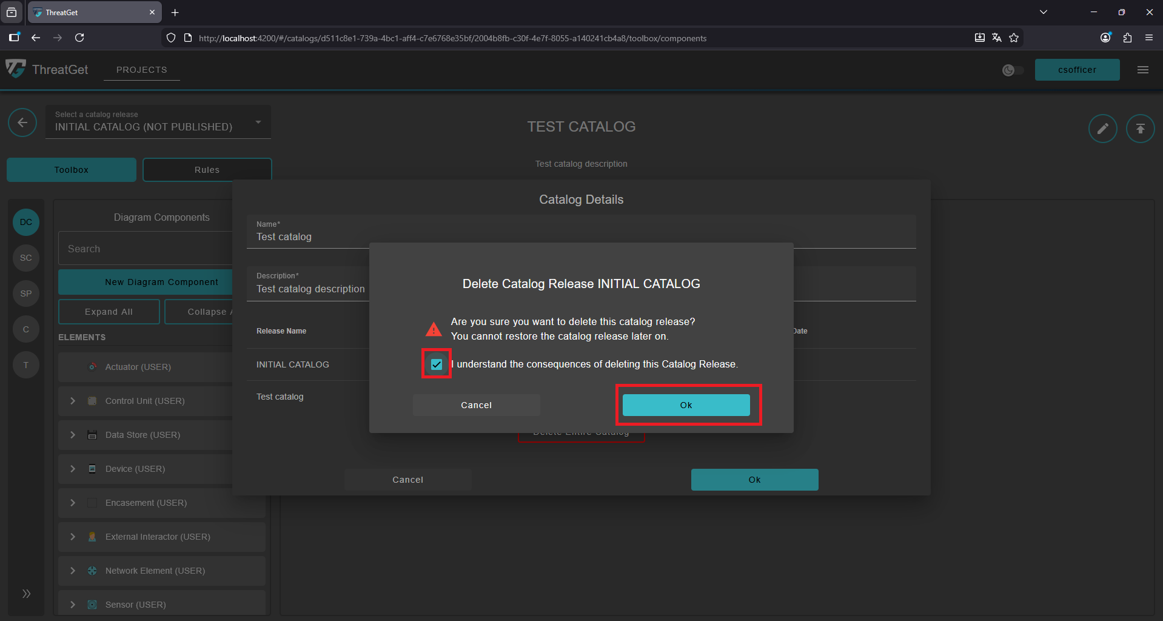Open the hamburger menu beside csofficer
The height and width of the screenshot is (621, 1163).
coord(1142,69)
